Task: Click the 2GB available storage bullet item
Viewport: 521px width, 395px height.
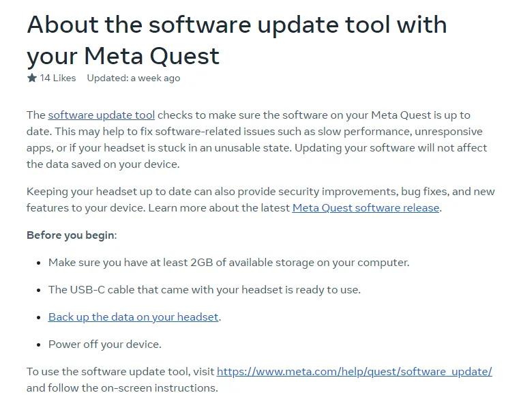Action: [x=228, y=262]
